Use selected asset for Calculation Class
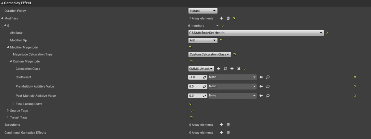Image resolution: width=371 pixels, height=139 pixels. coord(218,69)
